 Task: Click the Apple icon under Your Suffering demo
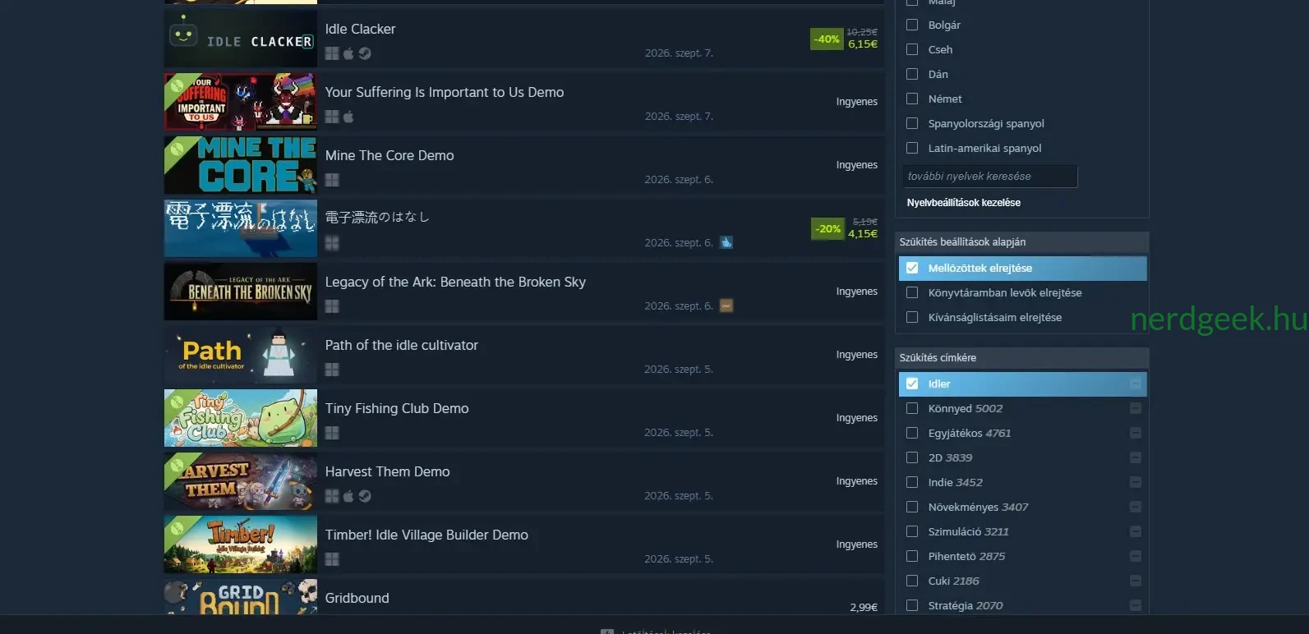point(348,117)
